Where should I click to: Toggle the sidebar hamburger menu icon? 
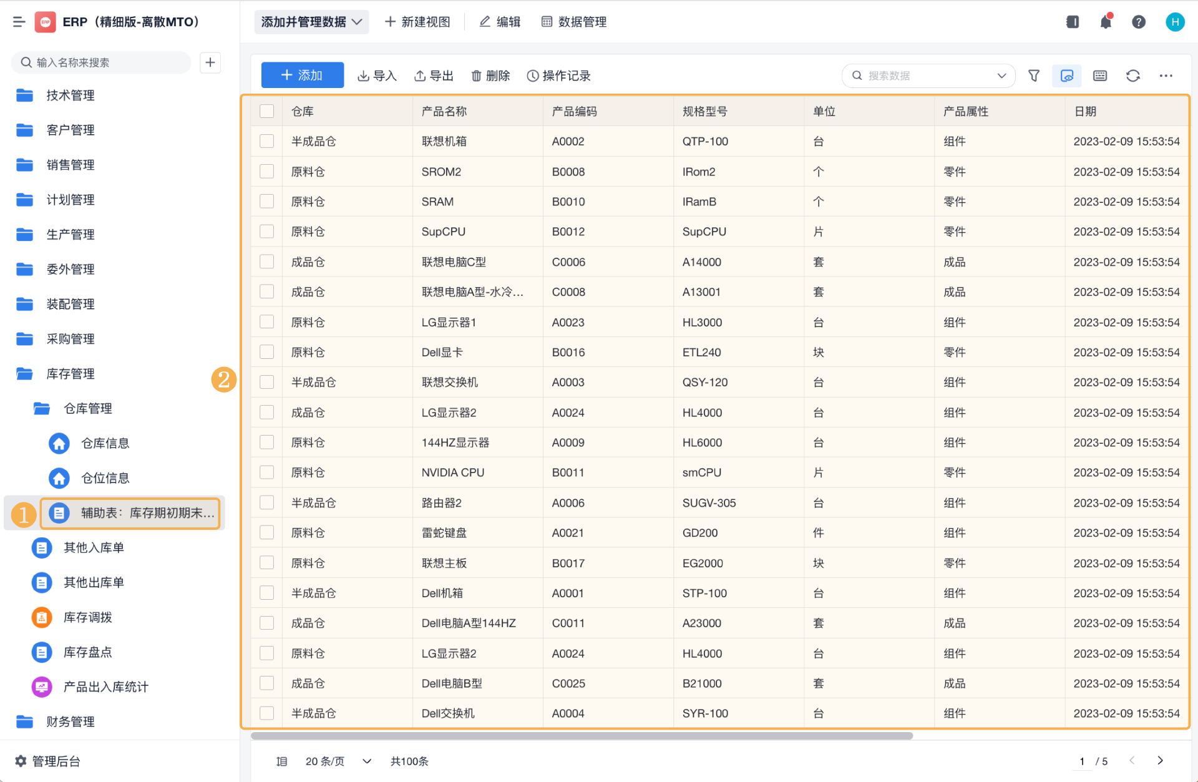[19, 22]
